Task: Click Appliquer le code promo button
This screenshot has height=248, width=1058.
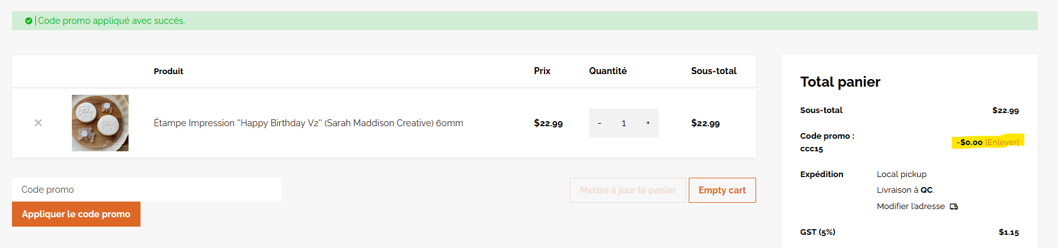Action: pos(76,214)
